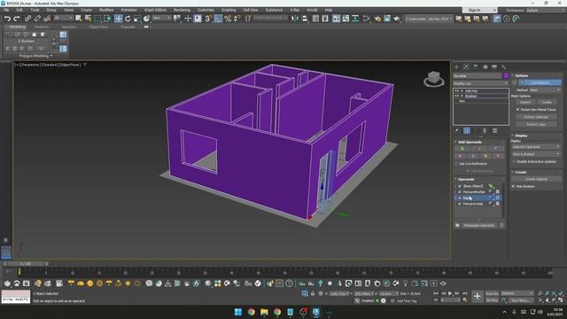This screenshot has width=567, height=319.
Task: Click the timeline frame slider
Action: 25,264
